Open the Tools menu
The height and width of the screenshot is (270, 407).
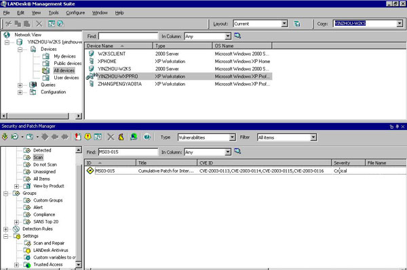[54, 13]
